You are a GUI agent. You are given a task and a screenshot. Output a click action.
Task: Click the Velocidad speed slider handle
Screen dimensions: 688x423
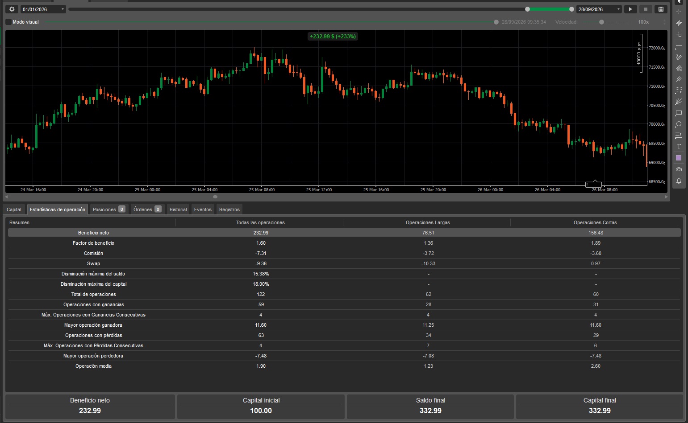(x=602, y=22)
